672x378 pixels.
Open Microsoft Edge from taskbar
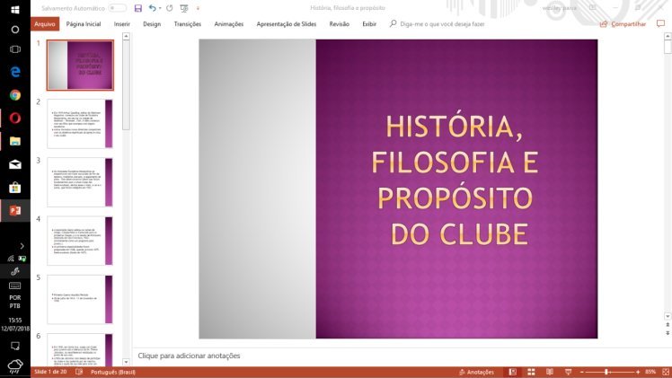pyautogui.click(x=15, y=72)
